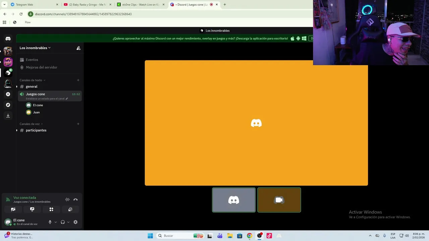This screenshot has height=241, width=429.
Task: Select the Juegos cone voice channel
Action: pyautogui.click(x=50, y=96)
